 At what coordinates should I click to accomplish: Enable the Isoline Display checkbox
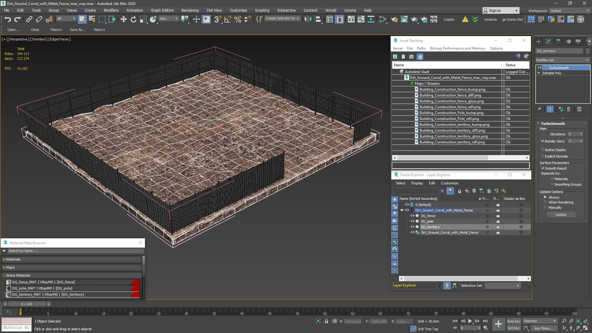click(543, 150)
